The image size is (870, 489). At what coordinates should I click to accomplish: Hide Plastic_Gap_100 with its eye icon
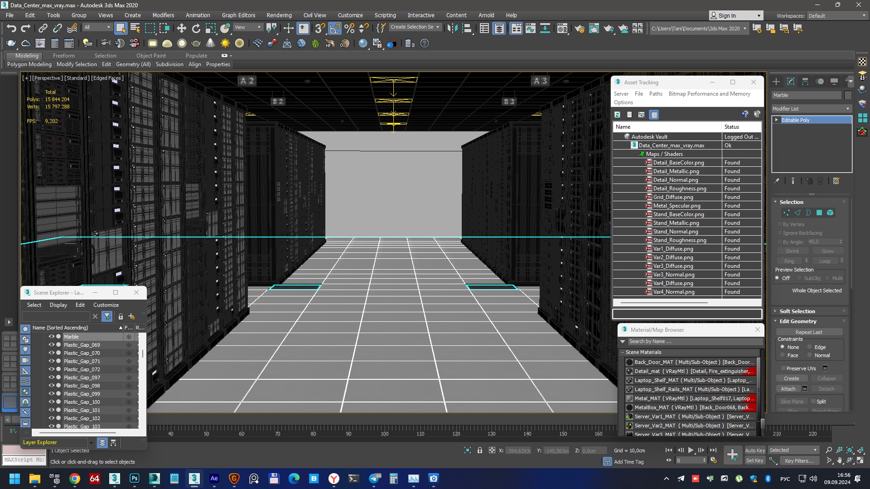pyautogui.click(x=52, y=402)
